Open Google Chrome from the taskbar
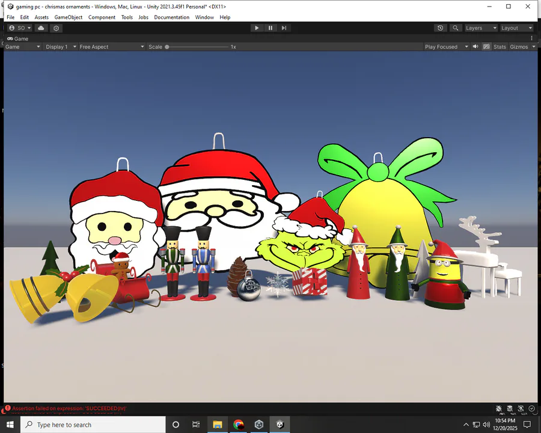The image size is (541, 433). [x=238, y=425]
